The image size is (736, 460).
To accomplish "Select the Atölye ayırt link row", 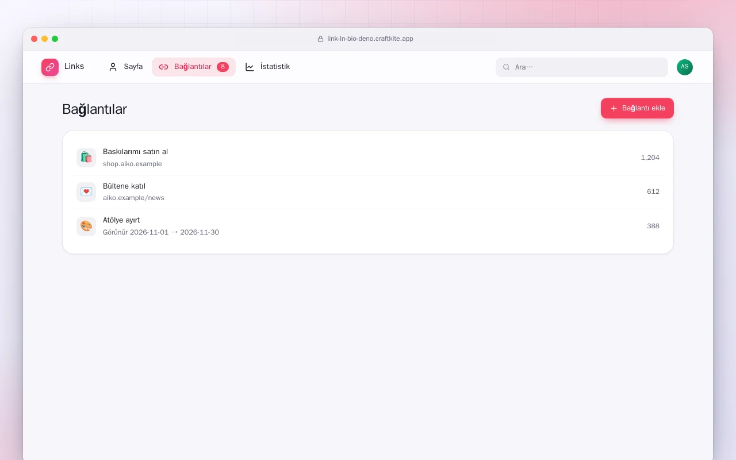I will coord(368,226).
